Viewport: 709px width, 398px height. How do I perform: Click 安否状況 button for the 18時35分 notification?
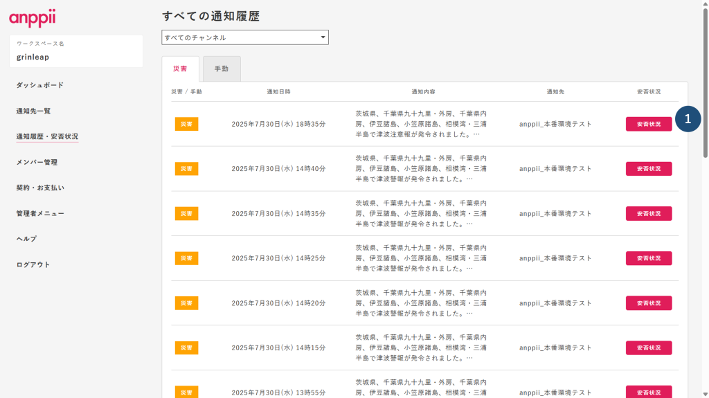point(649,124)
